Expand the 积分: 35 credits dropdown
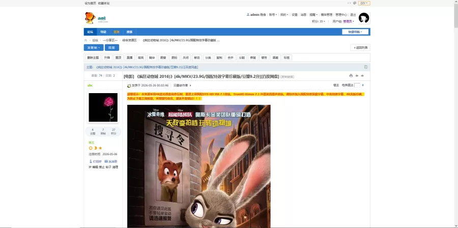The image size is (458, 228). coord(319,21)
